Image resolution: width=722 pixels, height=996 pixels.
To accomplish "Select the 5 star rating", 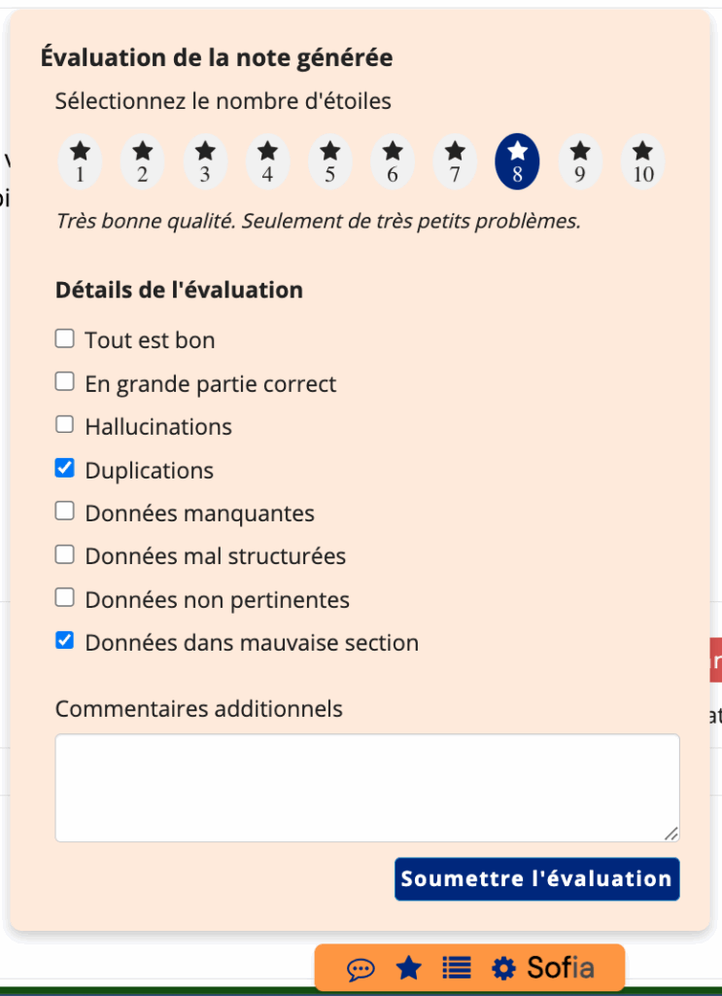I will point(330,162).
